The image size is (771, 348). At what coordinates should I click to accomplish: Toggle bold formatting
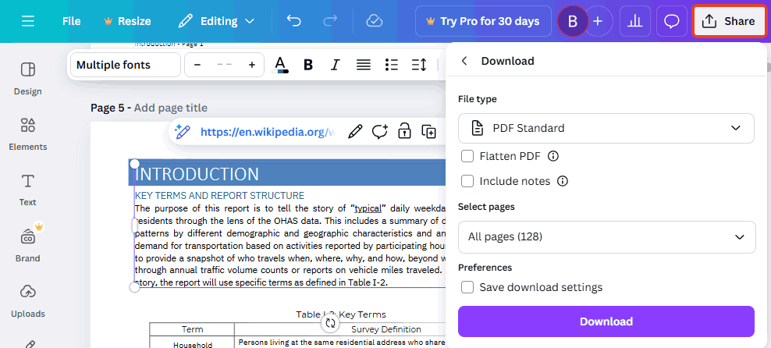click(308, 65)
